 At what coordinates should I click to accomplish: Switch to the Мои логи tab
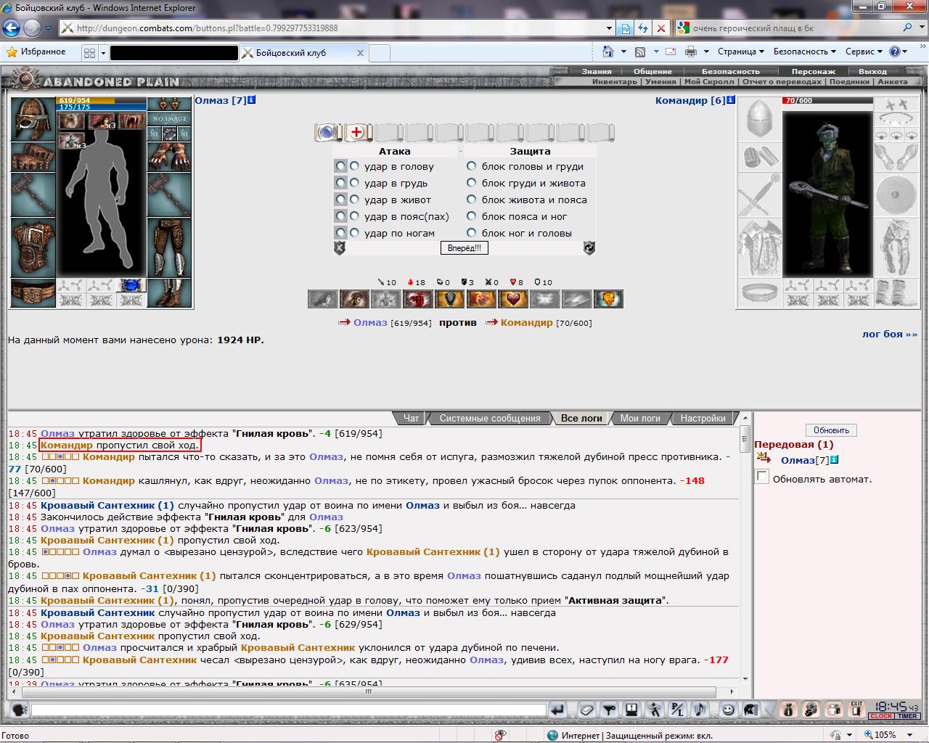point(640,418)
